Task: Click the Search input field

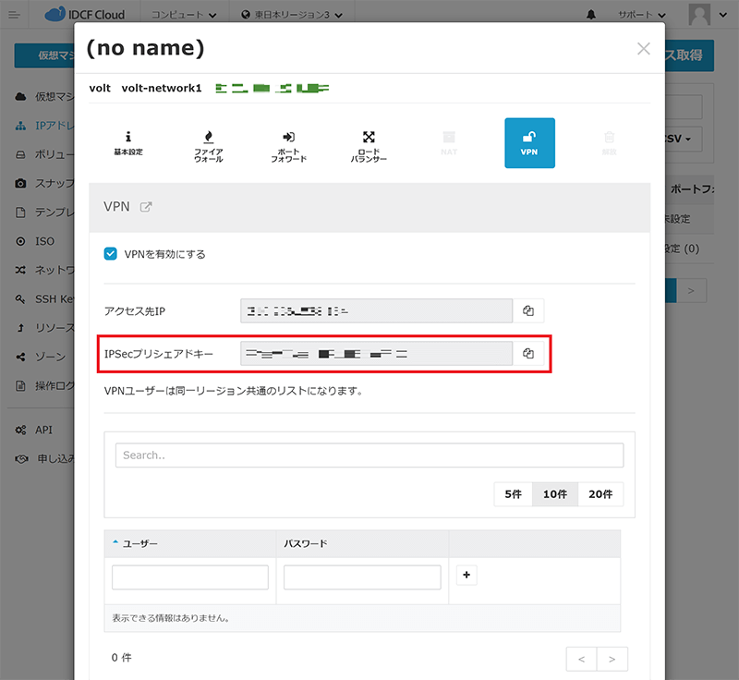Action: (369, 455)
